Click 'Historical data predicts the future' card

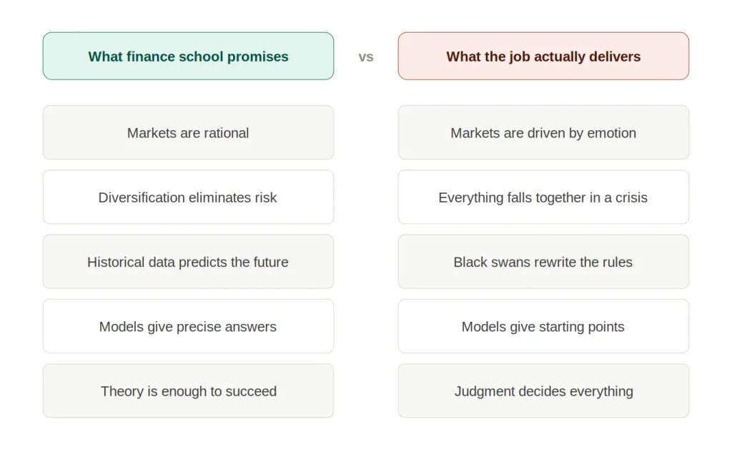[188, 262]
